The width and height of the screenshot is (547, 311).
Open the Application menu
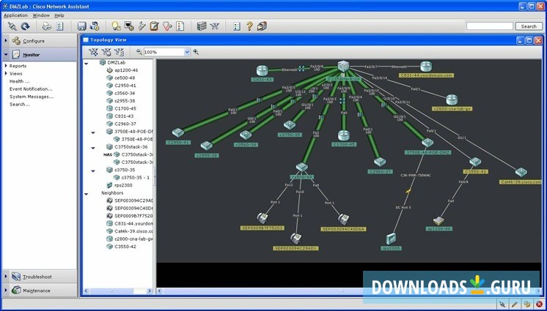pos(15,15)
